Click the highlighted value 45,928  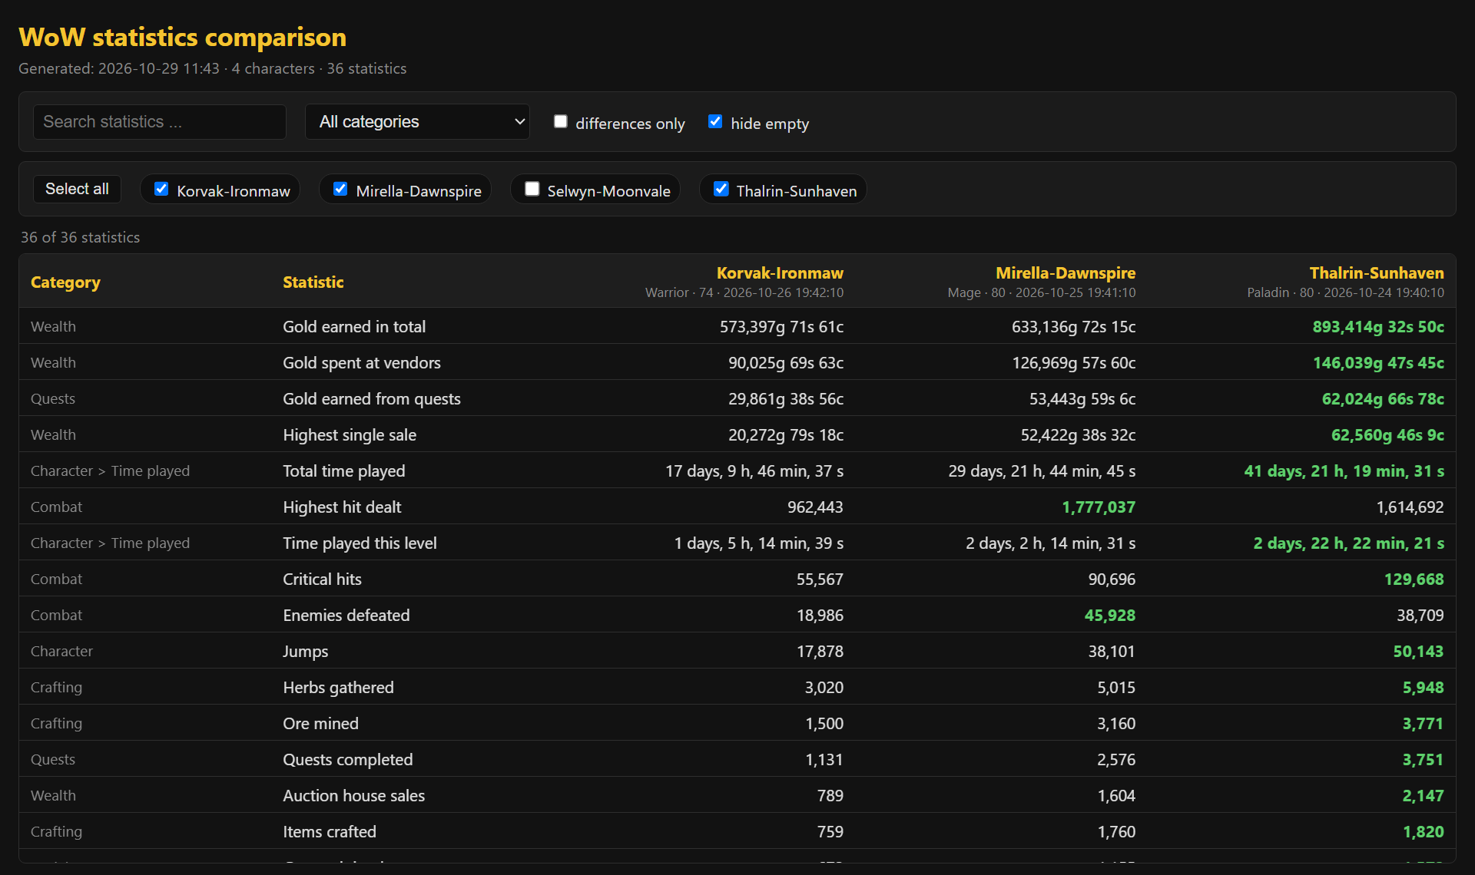tap(1109, 615)
